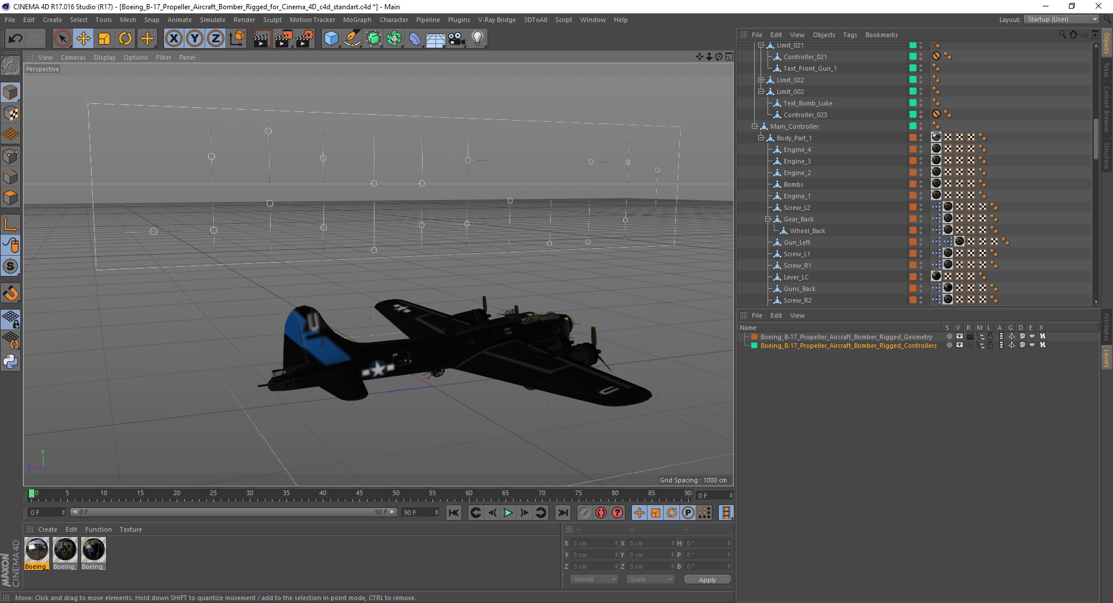Add a Light object
This screenshot has width=1113, height=603.
[x=478, y=39]
